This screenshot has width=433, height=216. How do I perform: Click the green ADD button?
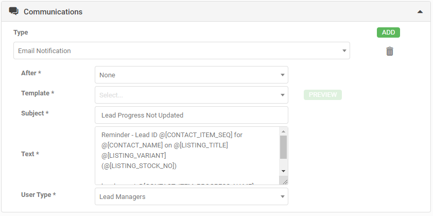388,32
